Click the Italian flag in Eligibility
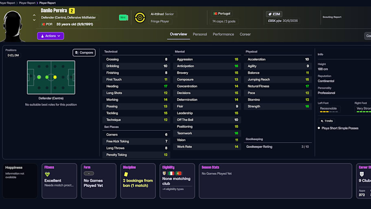 click(x=171, y=174)
